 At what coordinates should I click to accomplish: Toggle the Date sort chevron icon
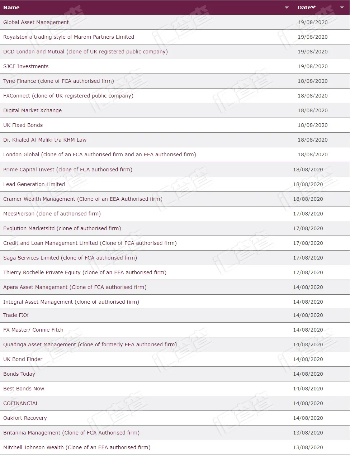click(313, 7)
